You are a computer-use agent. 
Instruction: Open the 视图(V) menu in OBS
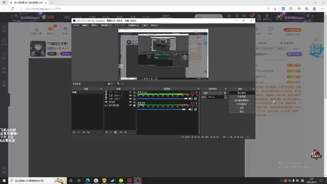pos(95,25)
